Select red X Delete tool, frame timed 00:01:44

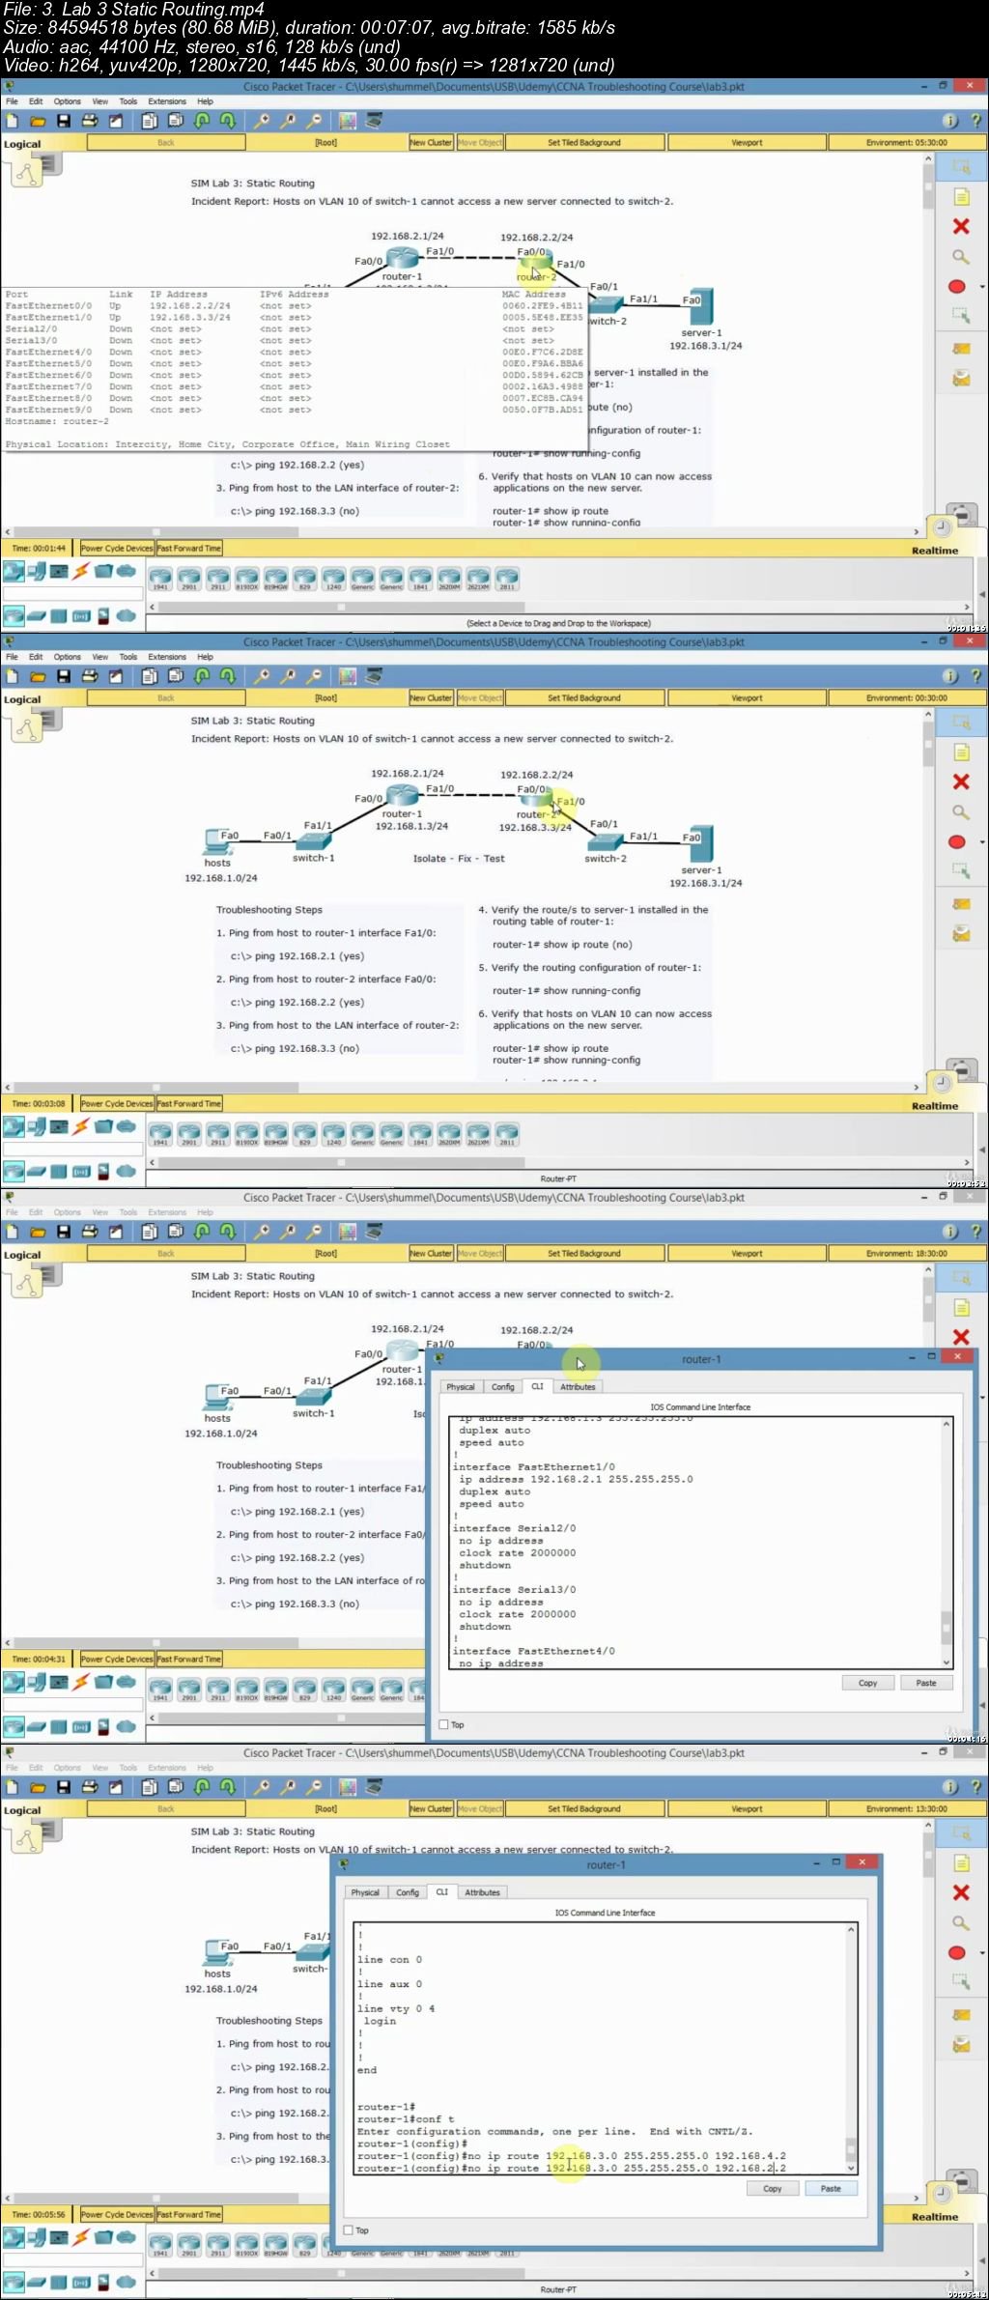[x=961, y=226]
